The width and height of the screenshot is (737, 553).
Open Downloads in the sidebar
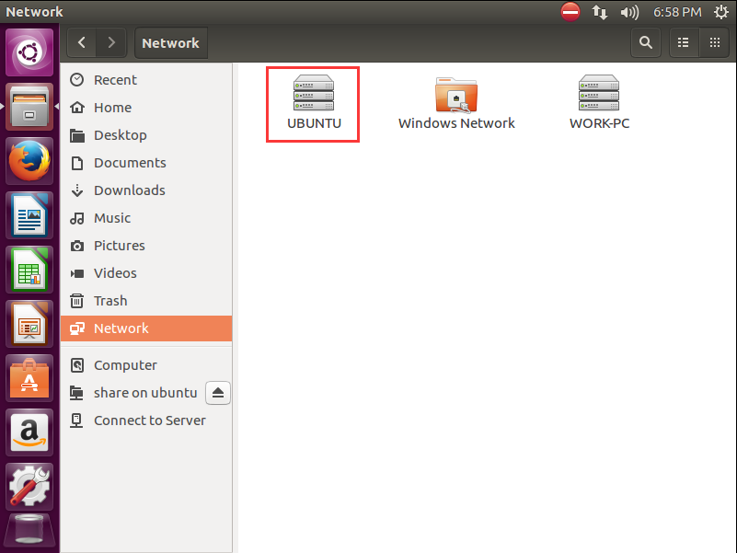point(146,190)
